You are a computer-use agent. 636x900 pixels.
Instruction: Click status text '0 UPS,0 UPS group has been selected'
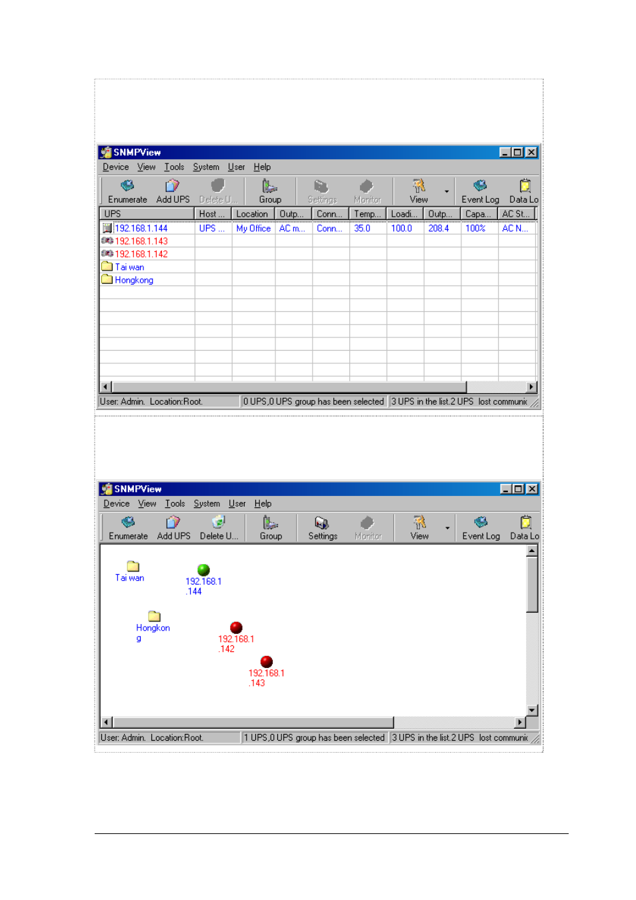coord(313,401)
